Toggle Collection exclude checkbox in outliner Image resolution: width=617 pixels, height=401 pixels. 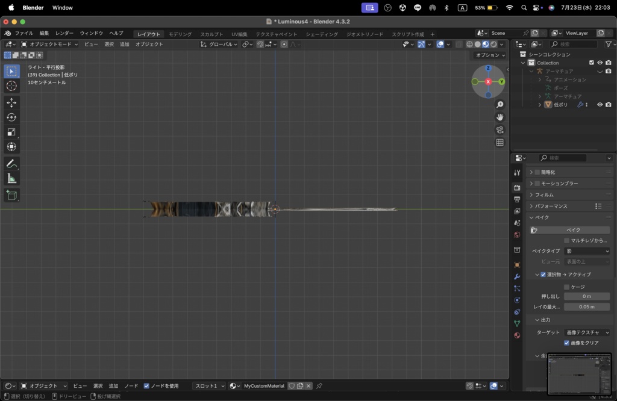(592, 63)
